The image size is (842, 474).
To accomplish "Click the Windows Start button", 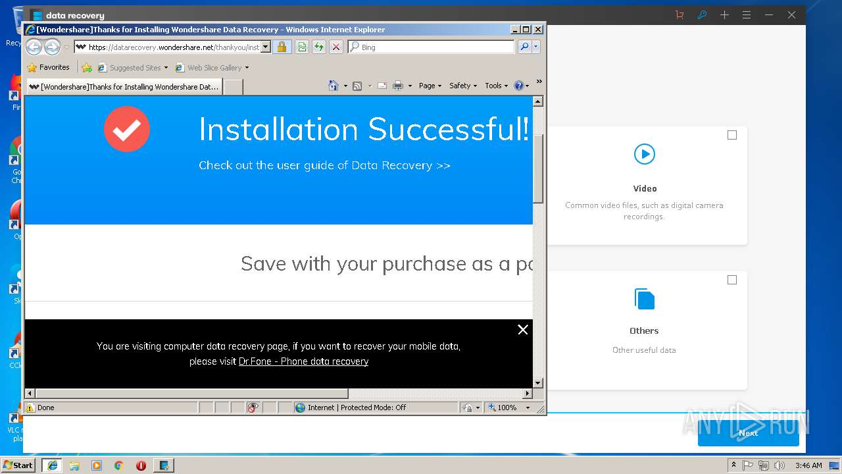I will pos(18,465).
